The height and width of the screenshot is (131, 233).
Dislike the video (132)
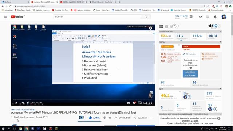(x=107, y=118)
